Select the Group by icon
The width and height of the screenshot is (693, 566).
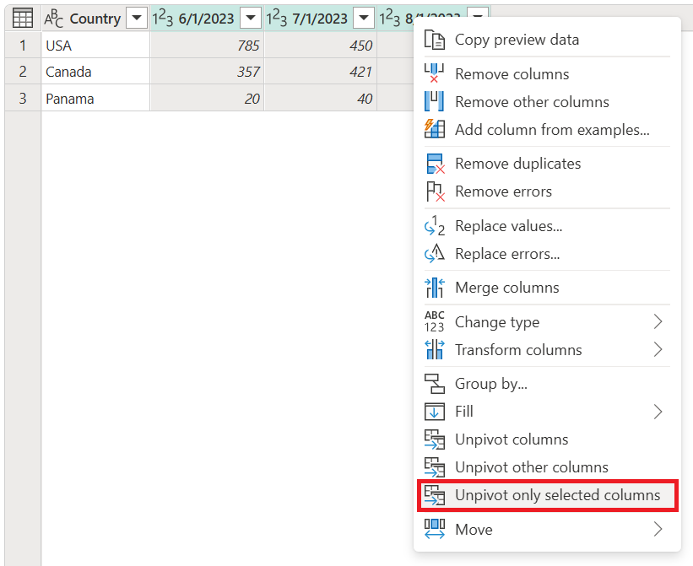click(434, 383)
